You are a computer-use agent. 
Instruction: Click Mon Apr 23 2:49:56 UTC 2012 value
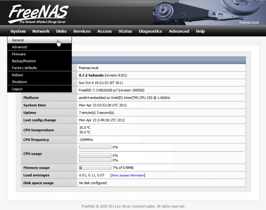(x=102, y=120)
